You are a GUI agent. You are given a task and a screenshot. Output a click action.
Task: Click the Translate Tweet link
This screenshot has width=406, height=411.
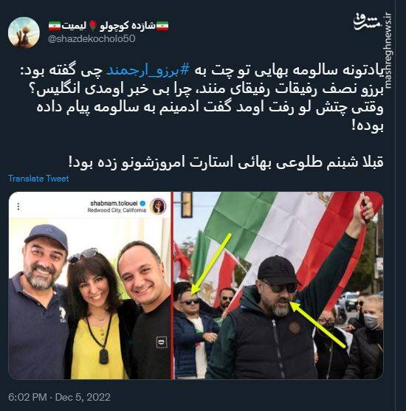point(38,179)
